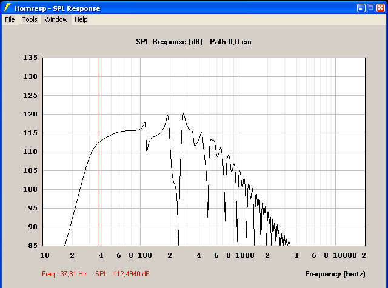Click the 'Freq : 37,81 Hz' readout

coord(64,274)
